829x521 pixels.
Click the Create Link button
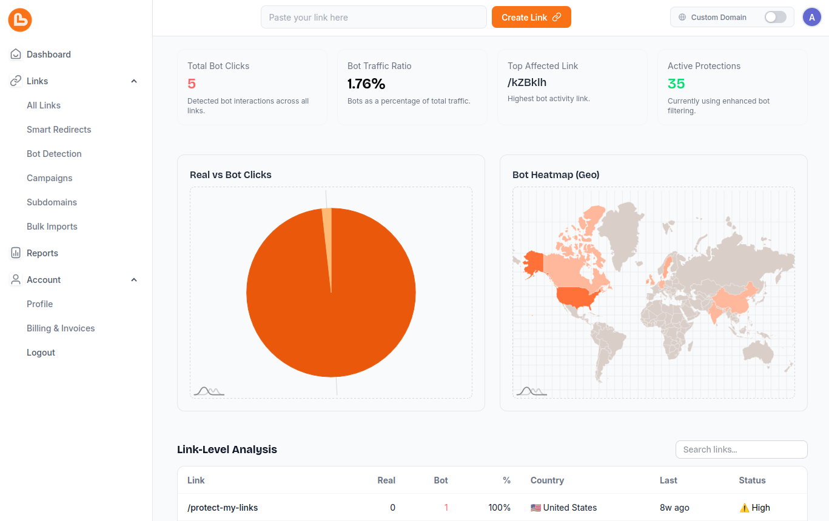pyautogui.click(x=531, y=18)
